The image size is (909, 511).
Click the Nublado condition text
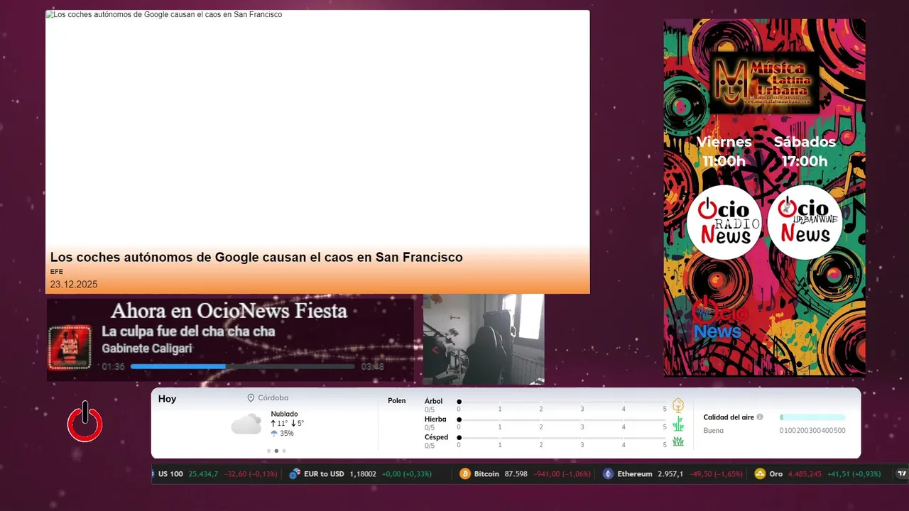coord(284,414)
